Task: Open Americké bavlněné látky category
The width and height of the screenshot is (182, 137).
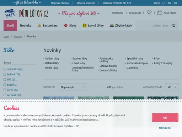Action: point(83,69)
